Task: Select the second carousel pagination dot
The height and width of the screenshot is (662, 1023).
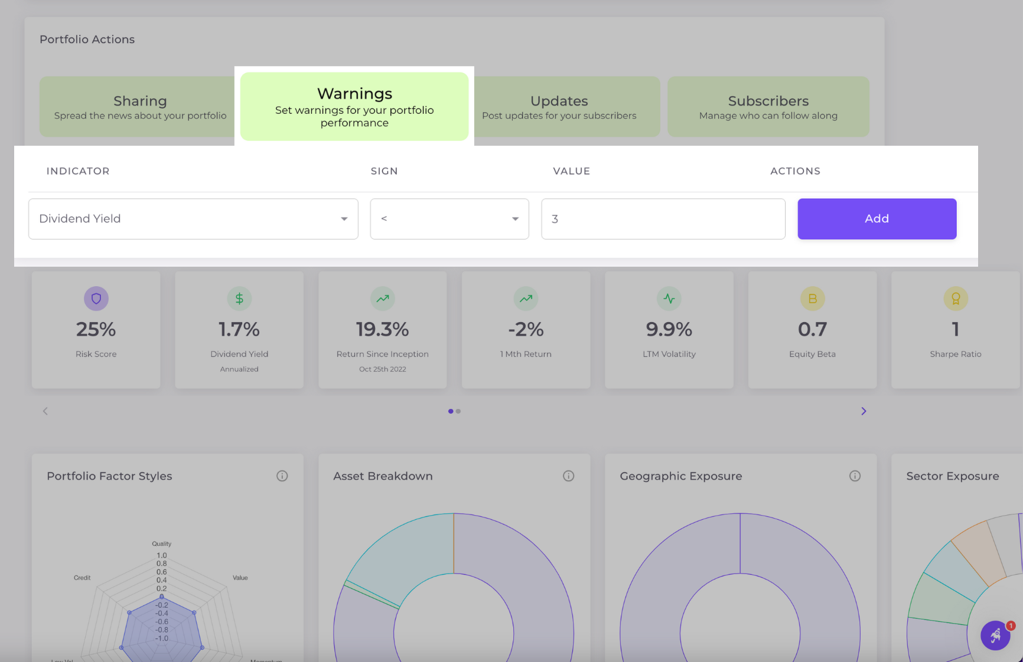Action: tap(459, 411)
